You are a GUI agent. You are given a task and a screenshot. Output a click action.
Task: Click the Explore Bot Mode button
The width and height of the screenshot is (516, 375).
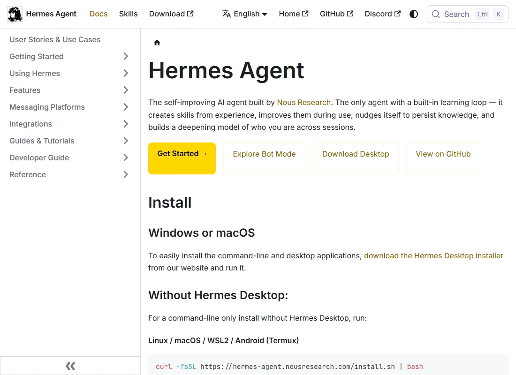tap(264, 158)
